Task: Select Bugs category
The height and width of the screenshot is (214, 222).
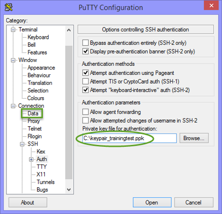Action: tap(42, 190)
